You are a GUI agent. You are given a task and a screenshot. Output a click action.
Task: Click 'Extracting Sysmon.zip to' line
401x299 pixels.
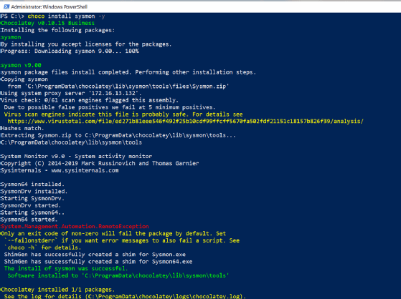point(118,135)
